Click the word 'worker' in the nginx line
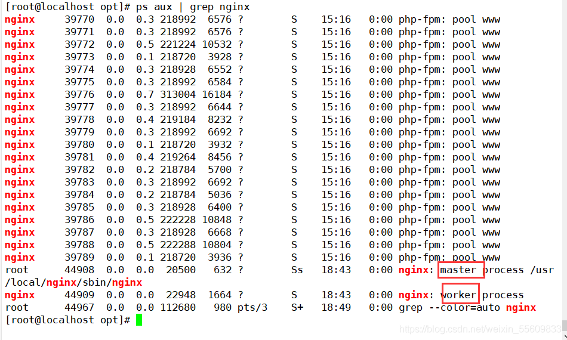This screenshot has height=340, width=567. [458, 295]
